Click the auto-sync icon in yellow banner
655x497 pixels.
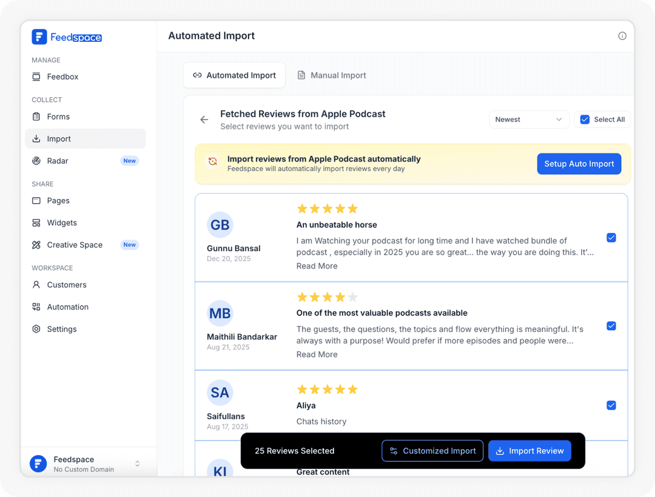tap(213, 162)
